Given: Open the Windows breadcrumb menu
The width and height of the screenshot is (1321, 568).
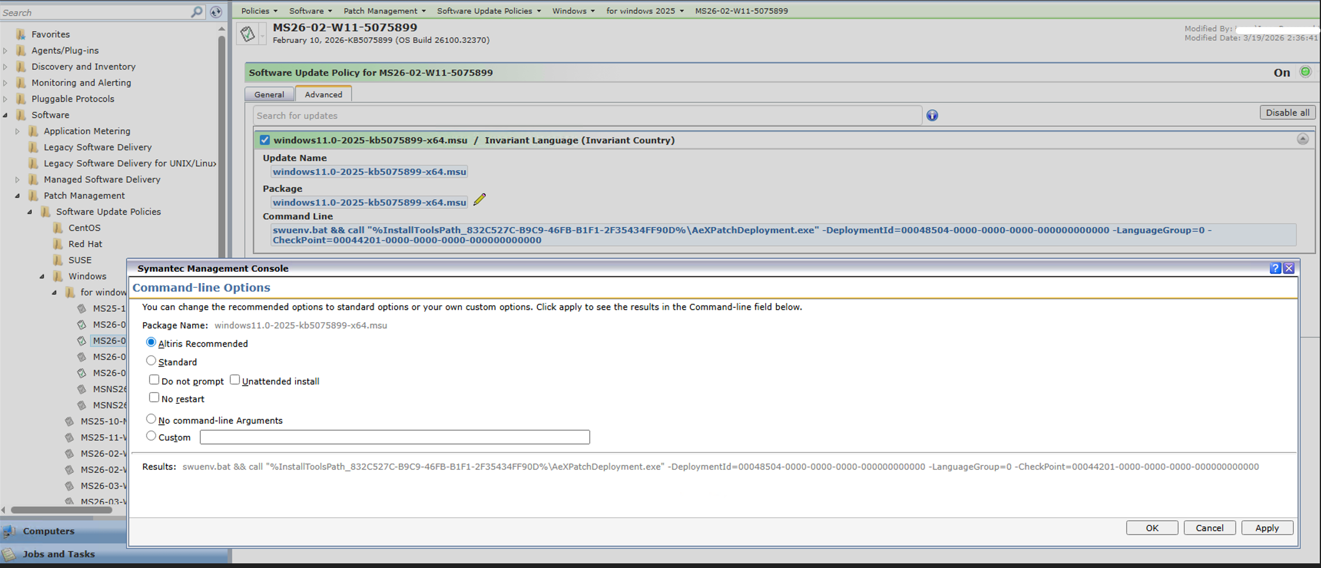Looking at the screenshot, I should point(573,11).
